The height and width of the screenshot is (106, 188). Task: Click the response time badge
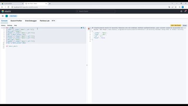(185, 25)
